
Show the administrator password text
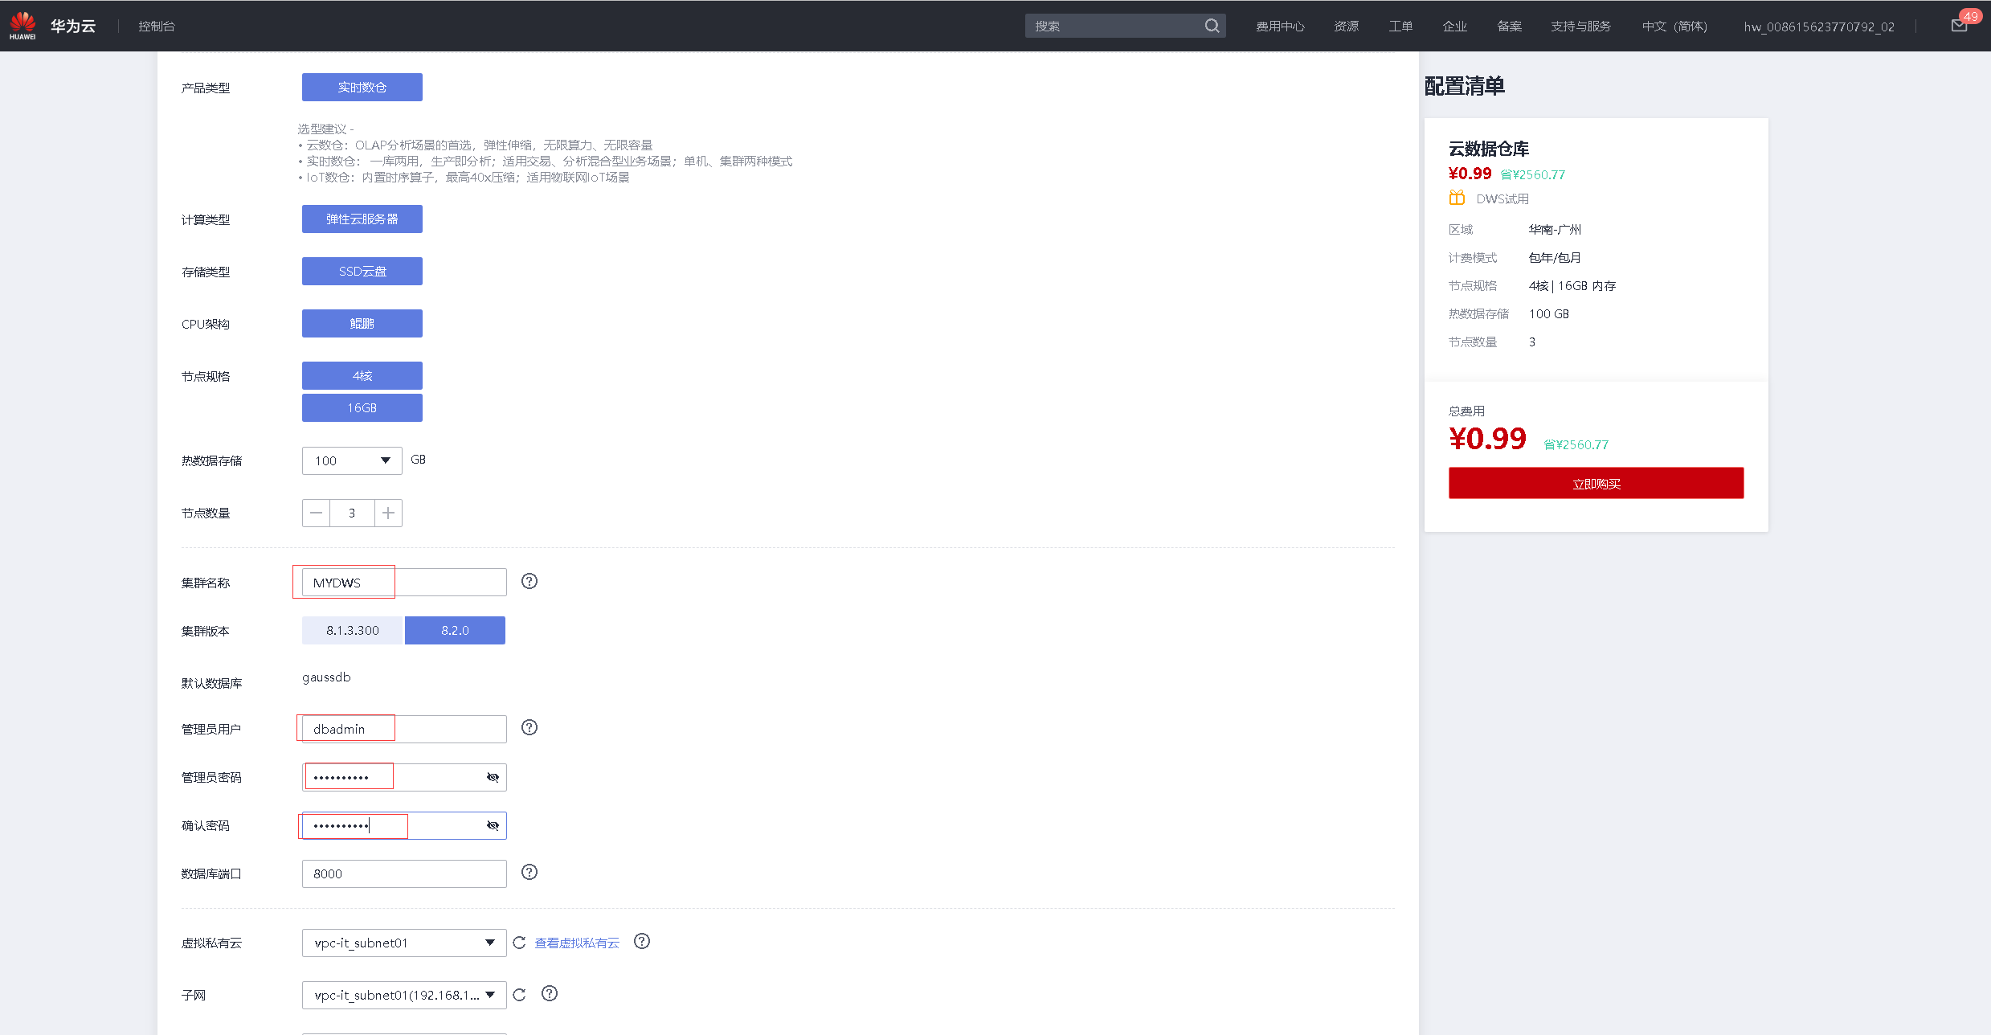tap(493, 777)
